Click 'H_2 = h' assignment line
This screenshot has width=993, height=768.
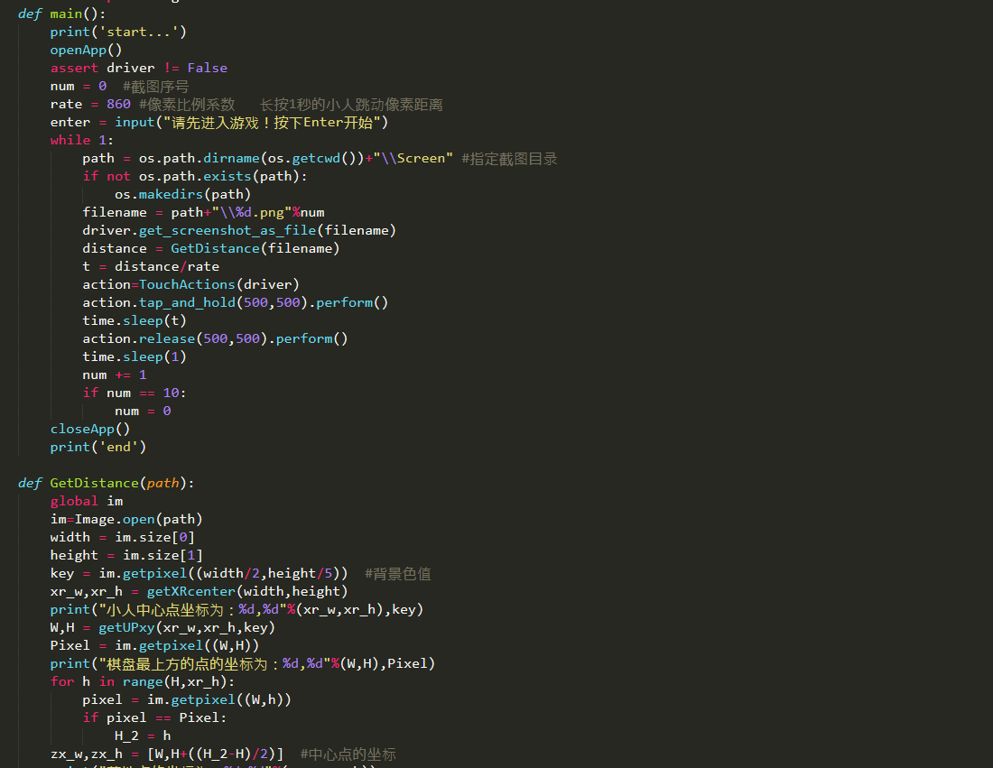[143, 736]
